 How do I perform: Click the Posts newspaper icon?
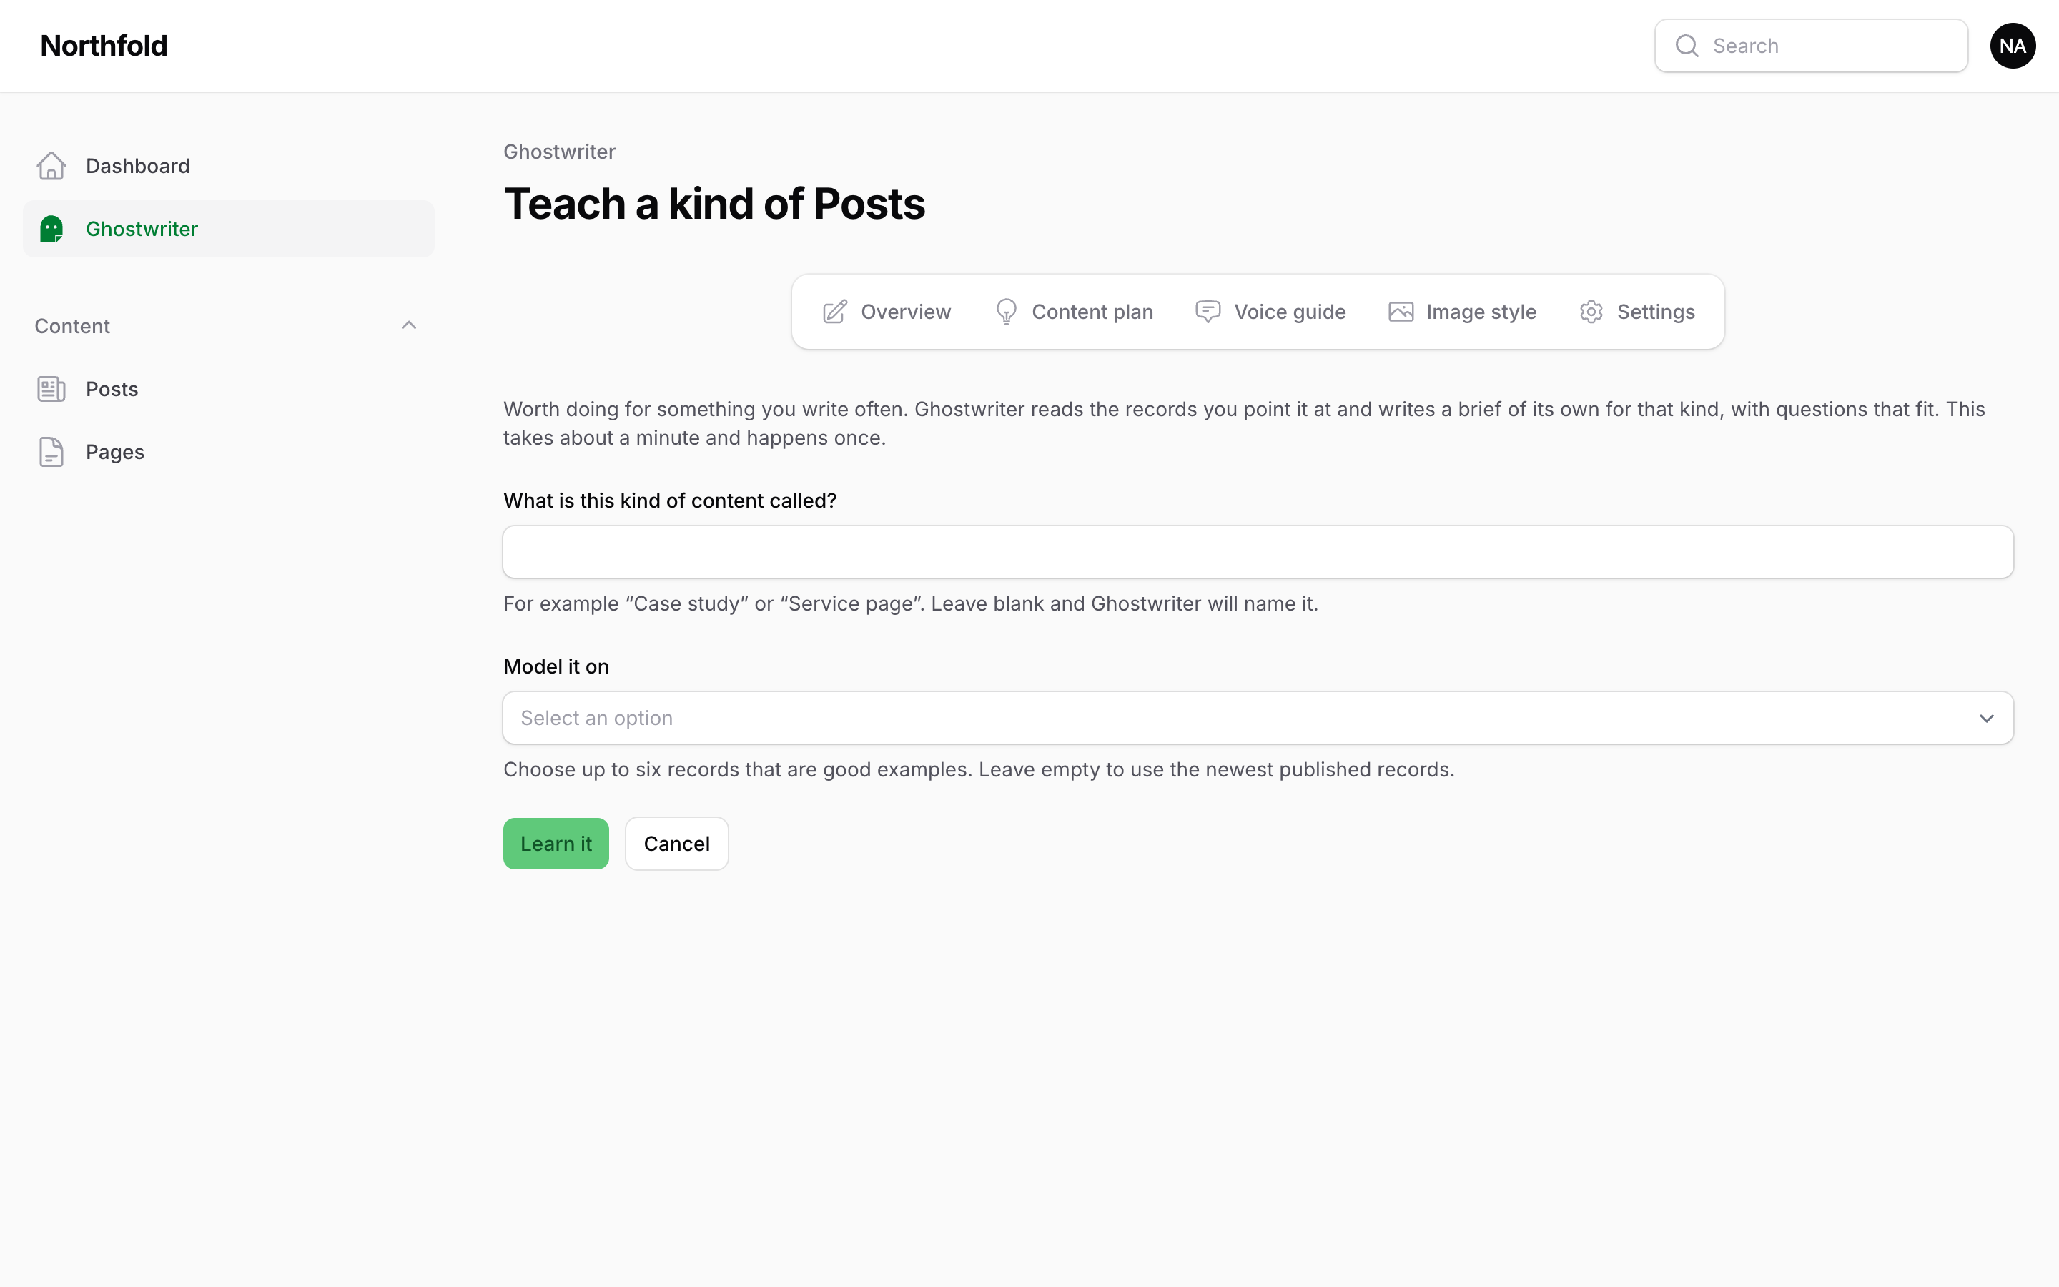pyautogui.click(x=51, y=389)
